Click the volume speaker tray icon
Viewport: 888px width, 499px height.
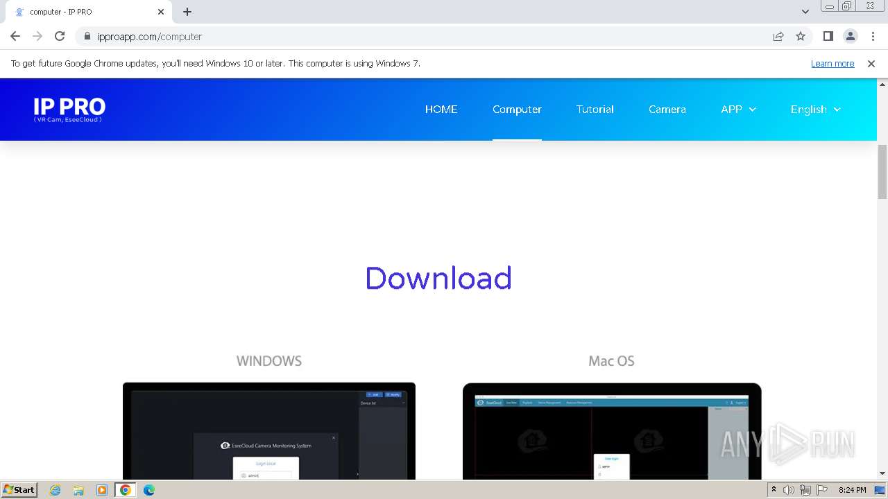(x=789, y=490)
